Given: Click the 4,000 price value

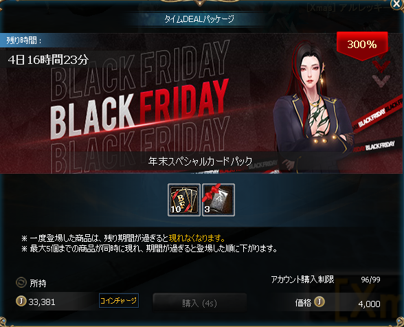Looking at the screenshot, I should 369,304.
